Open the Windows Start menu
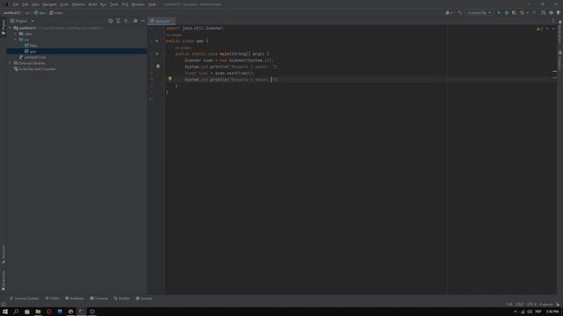 pos(5,312)
